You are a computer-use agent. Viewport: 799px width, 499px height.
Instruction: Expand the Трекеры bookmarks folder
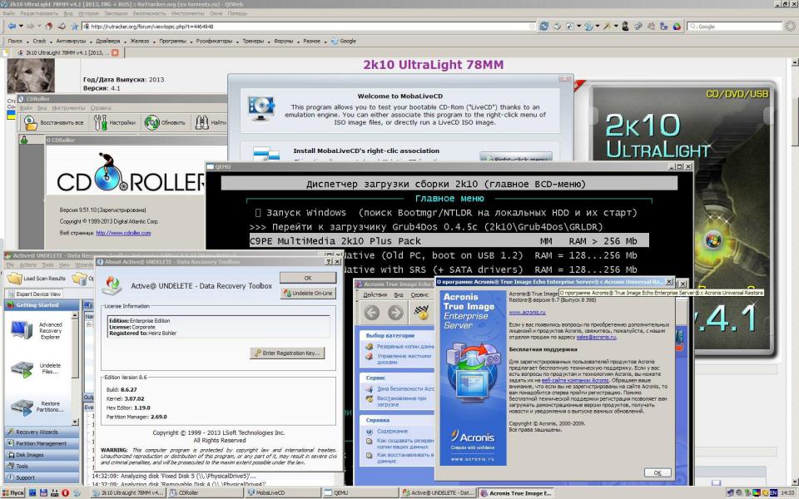[256, 41]
